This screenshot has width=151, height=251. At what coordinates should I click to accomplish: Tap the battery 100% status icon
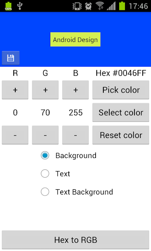[x=8, y=6]
